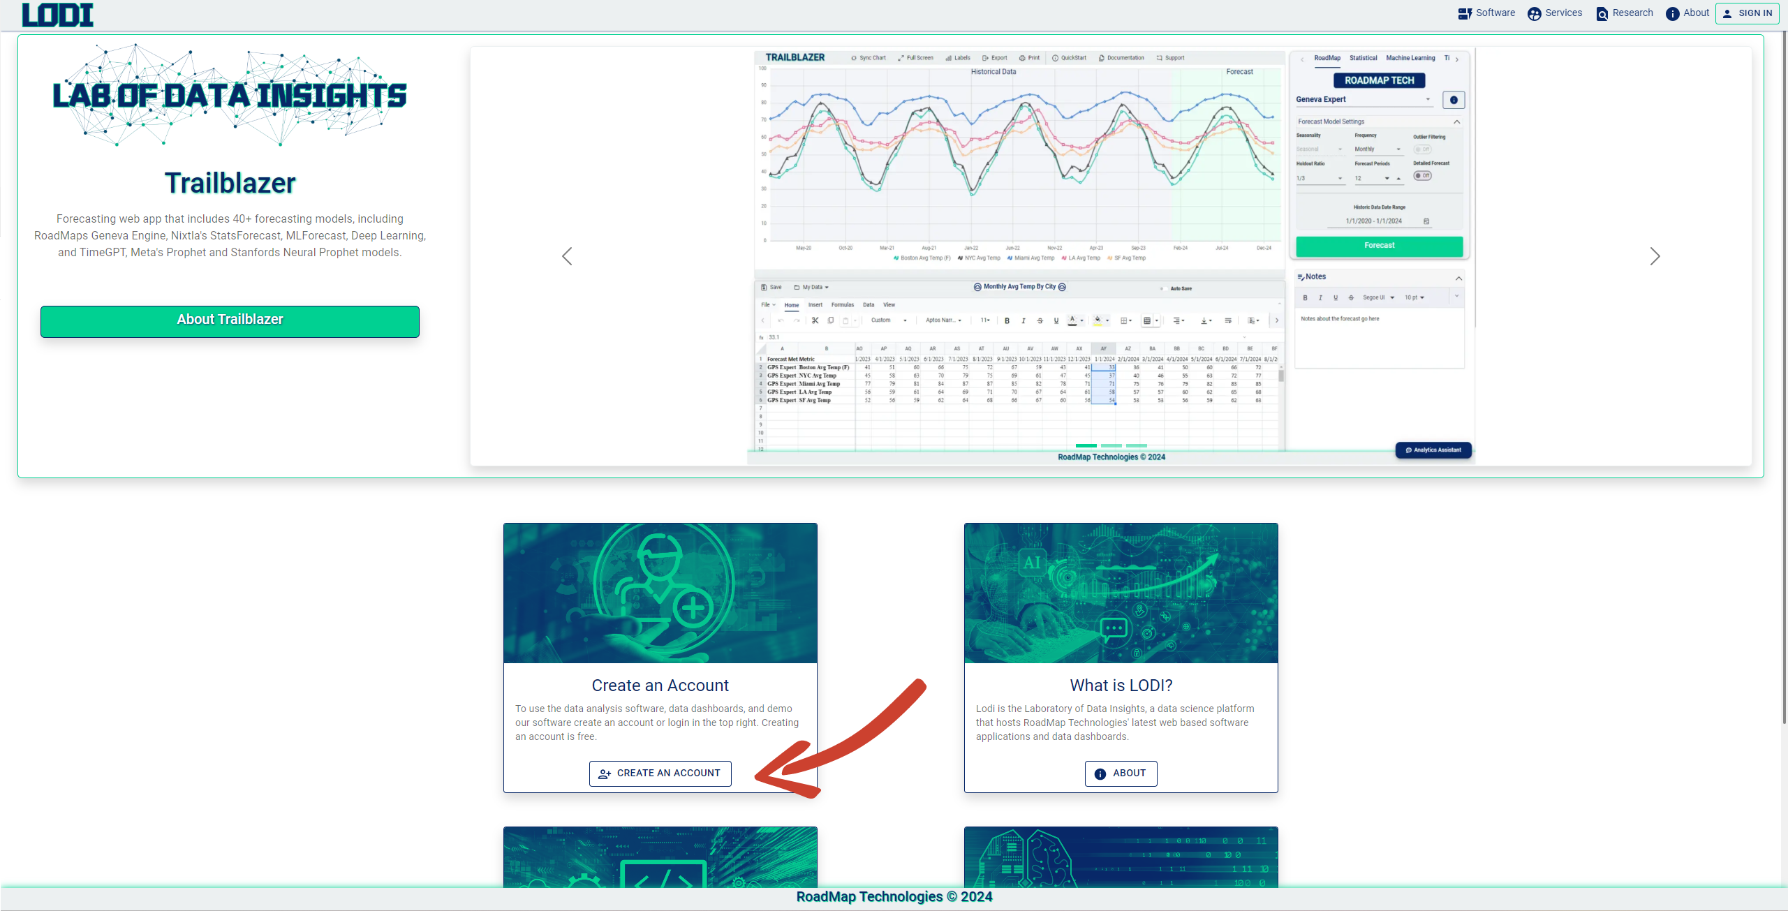Switch to the Statistical model tab
This screenshot has width=1788, height=911.
[x=1364, y=59]
